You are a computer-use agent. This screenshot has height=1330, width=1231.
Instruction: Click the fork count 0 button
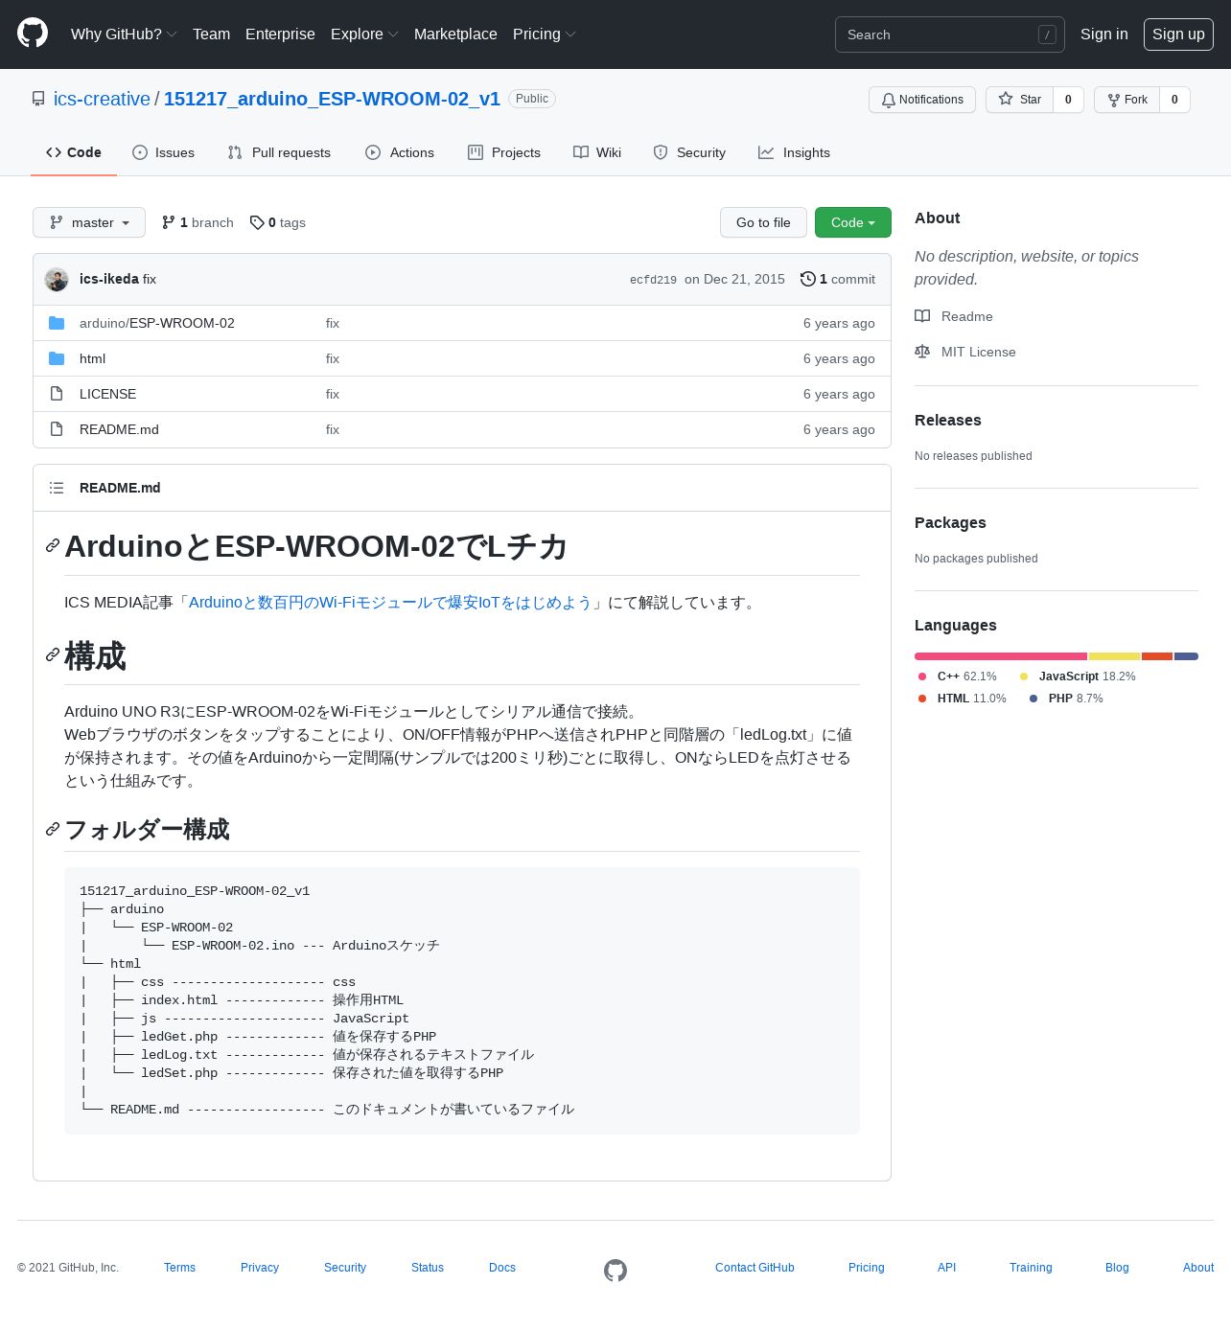pos(1174,100)
